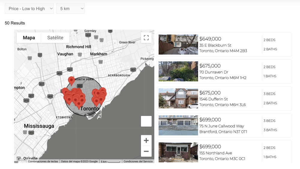300x169 pixels.
Task: Click 155 Northland Ave address
Action: (216, 153)
